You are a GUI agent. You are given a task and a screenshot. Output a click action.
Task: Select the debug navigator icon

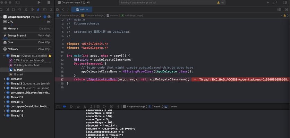(38, 10)
